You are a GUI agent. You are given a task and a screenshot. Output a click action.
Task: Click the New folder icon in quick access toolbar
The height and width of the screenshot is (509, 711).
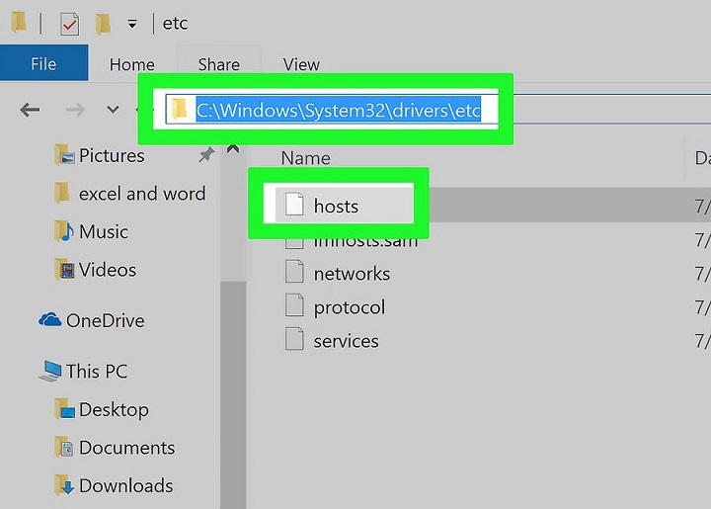pyautogui.click(x=103, y=24)
